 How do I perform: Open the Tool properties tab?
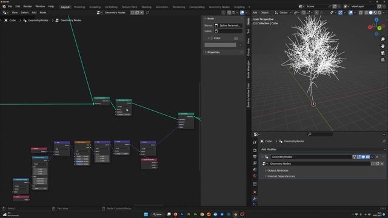point(255,142)
